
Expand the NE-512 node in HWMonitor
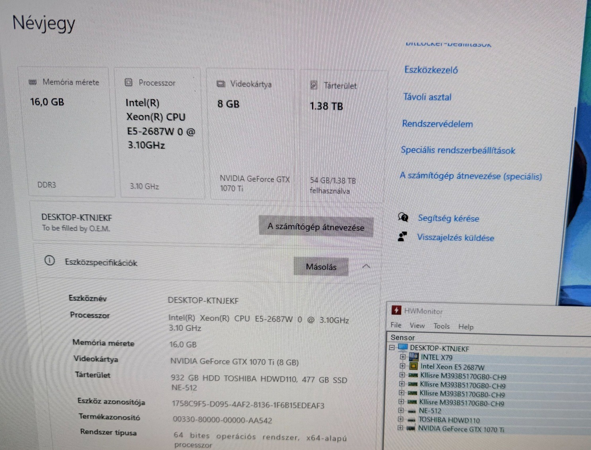pos(401,410)
